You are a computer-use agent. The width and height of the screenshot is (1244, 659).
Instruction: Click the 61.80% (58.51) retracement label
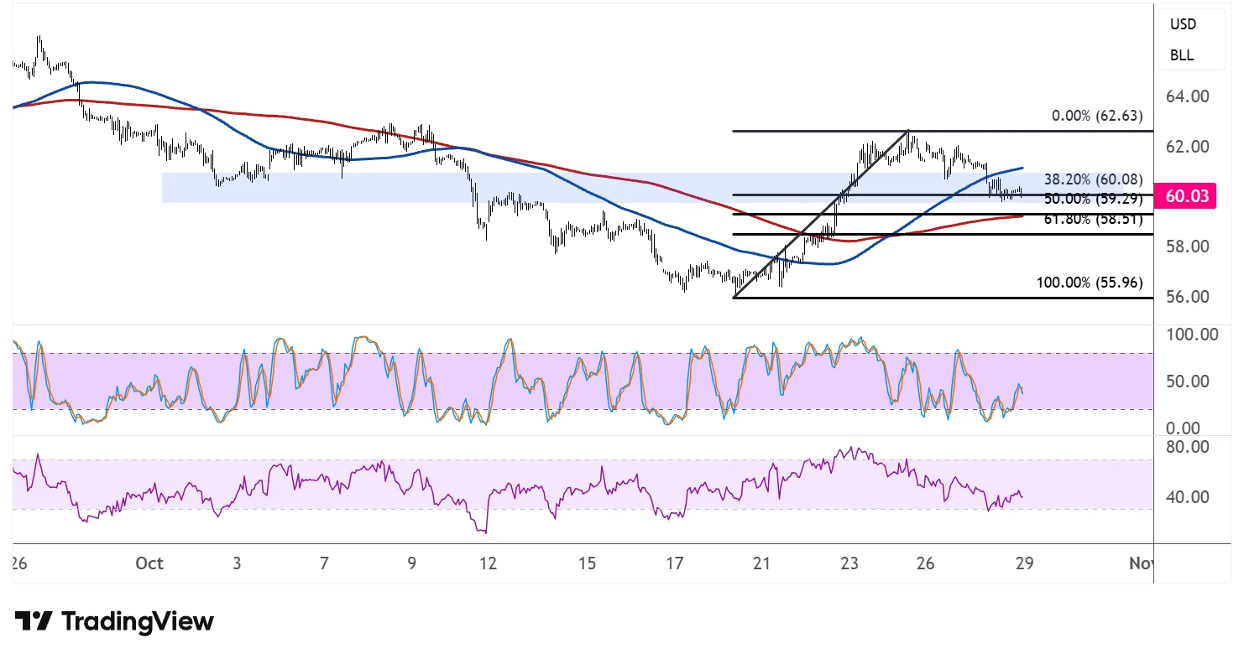(1093, 220)
